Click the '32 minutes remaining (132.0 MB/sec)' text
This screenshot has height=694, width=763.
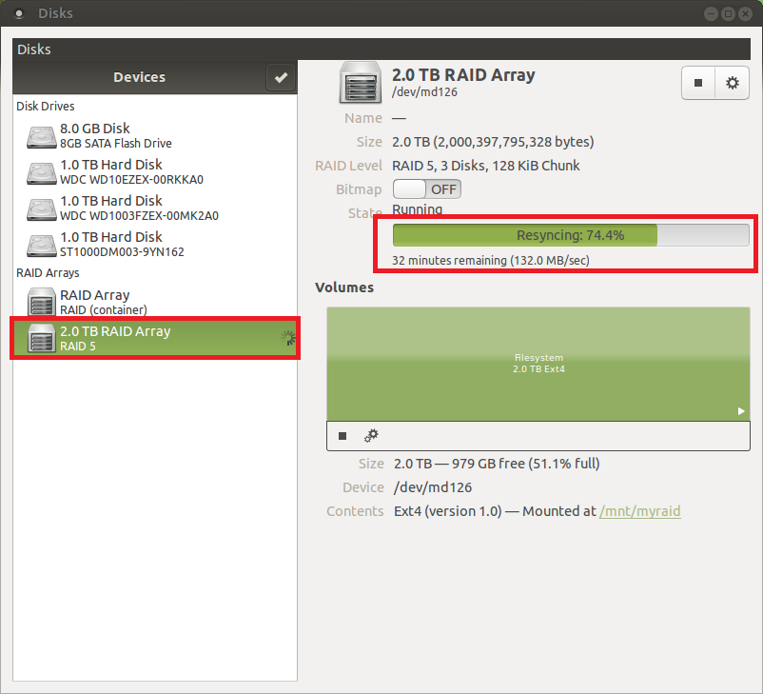491,260
